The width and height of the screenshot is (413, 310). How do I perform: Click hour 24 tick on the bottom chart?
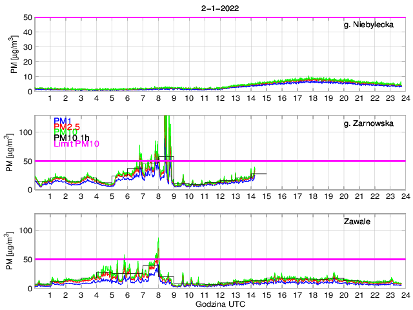tap(405, 294)
